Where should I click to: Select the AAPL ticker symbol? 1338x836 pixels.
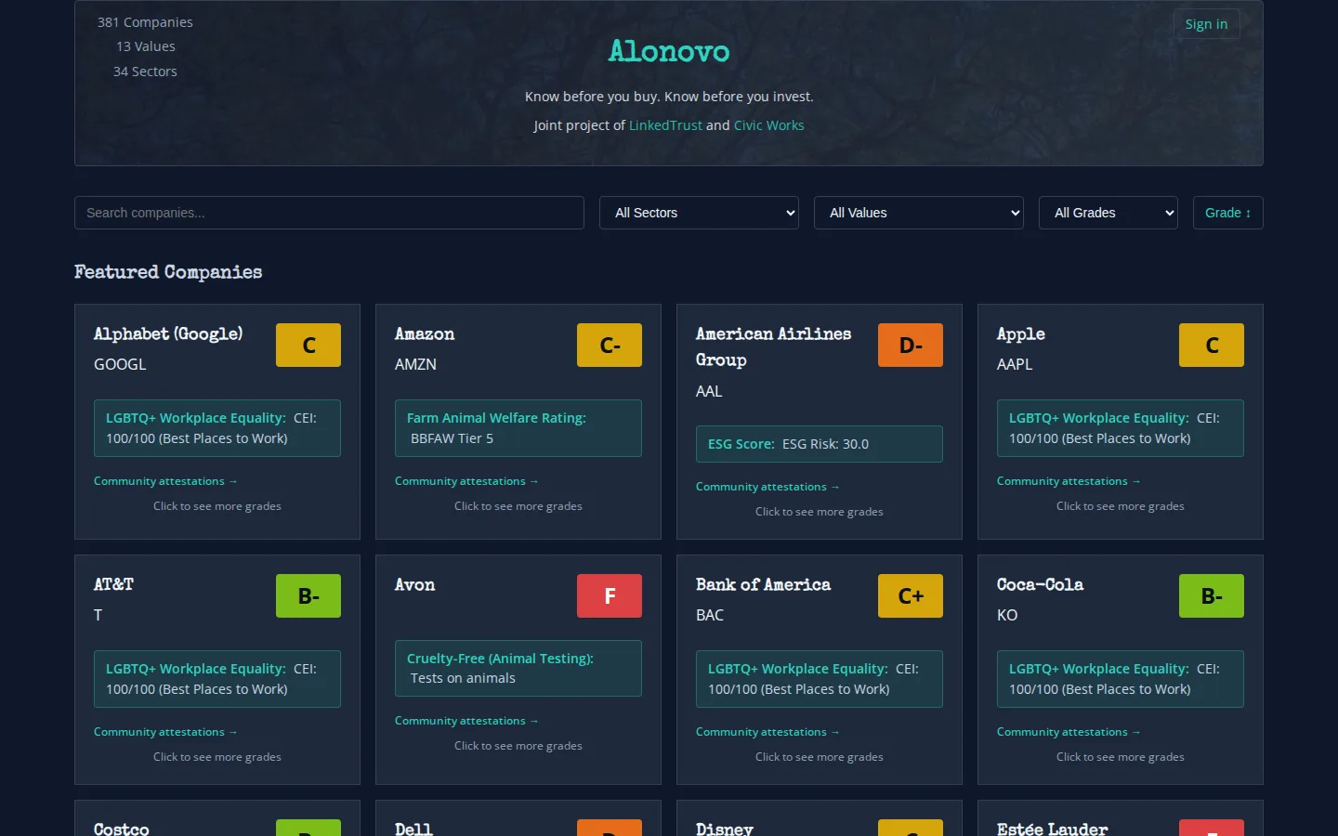1015,364
